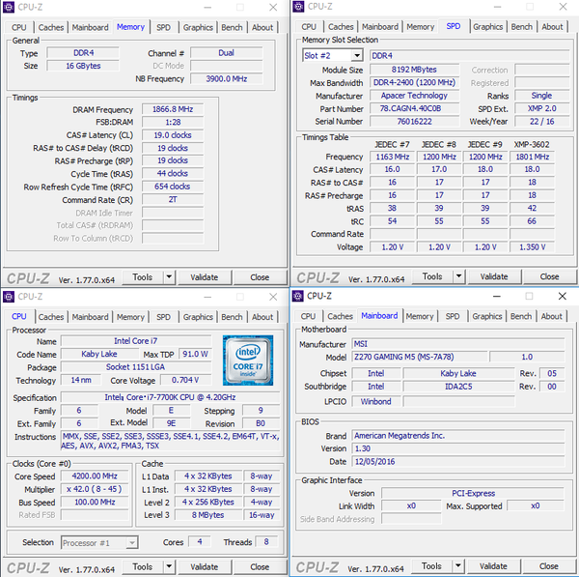Click BIOS date 12/05/2016 field

[x=458, y=461]
